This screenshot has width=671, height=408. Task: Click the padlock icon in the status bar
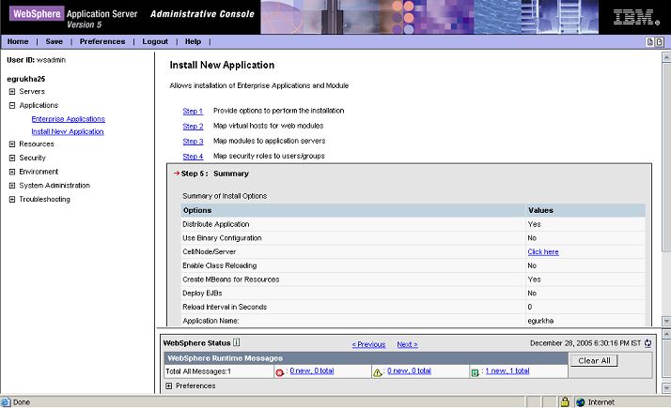[565, 401]
